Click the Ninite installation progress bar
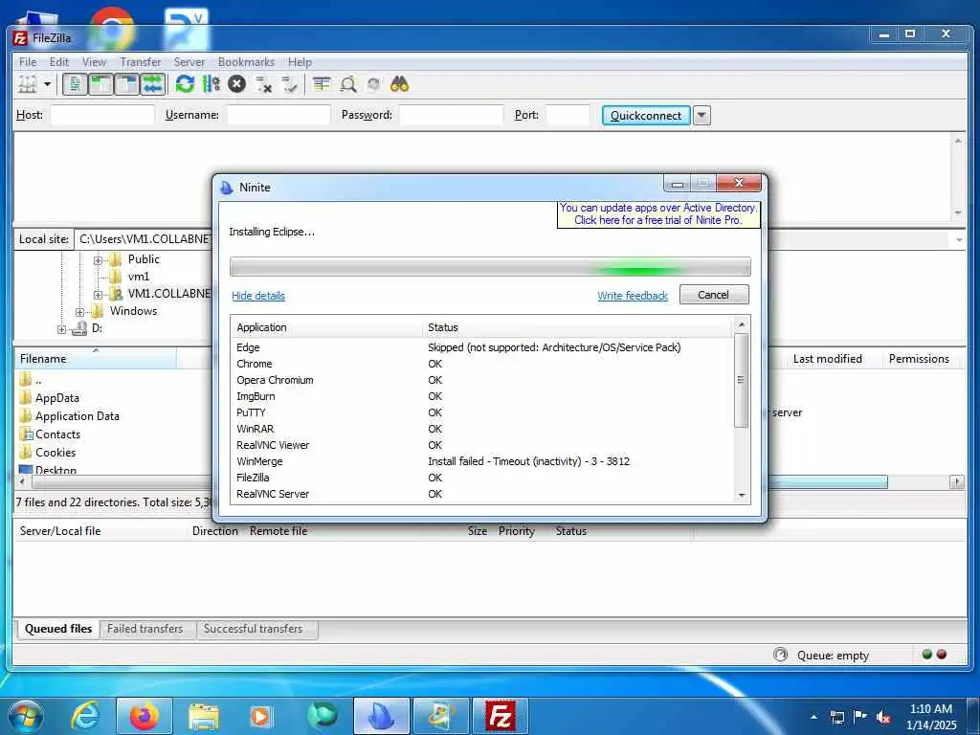Screen dimensions: 980x735 click(x=490, y=266)
